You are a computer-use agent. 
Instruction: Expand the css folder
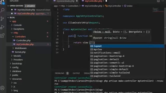tap(12, 83)
